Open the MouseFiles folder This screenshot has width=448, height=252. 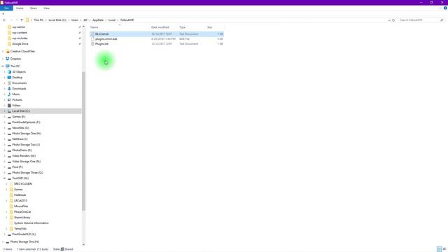[x=21, y=206]
